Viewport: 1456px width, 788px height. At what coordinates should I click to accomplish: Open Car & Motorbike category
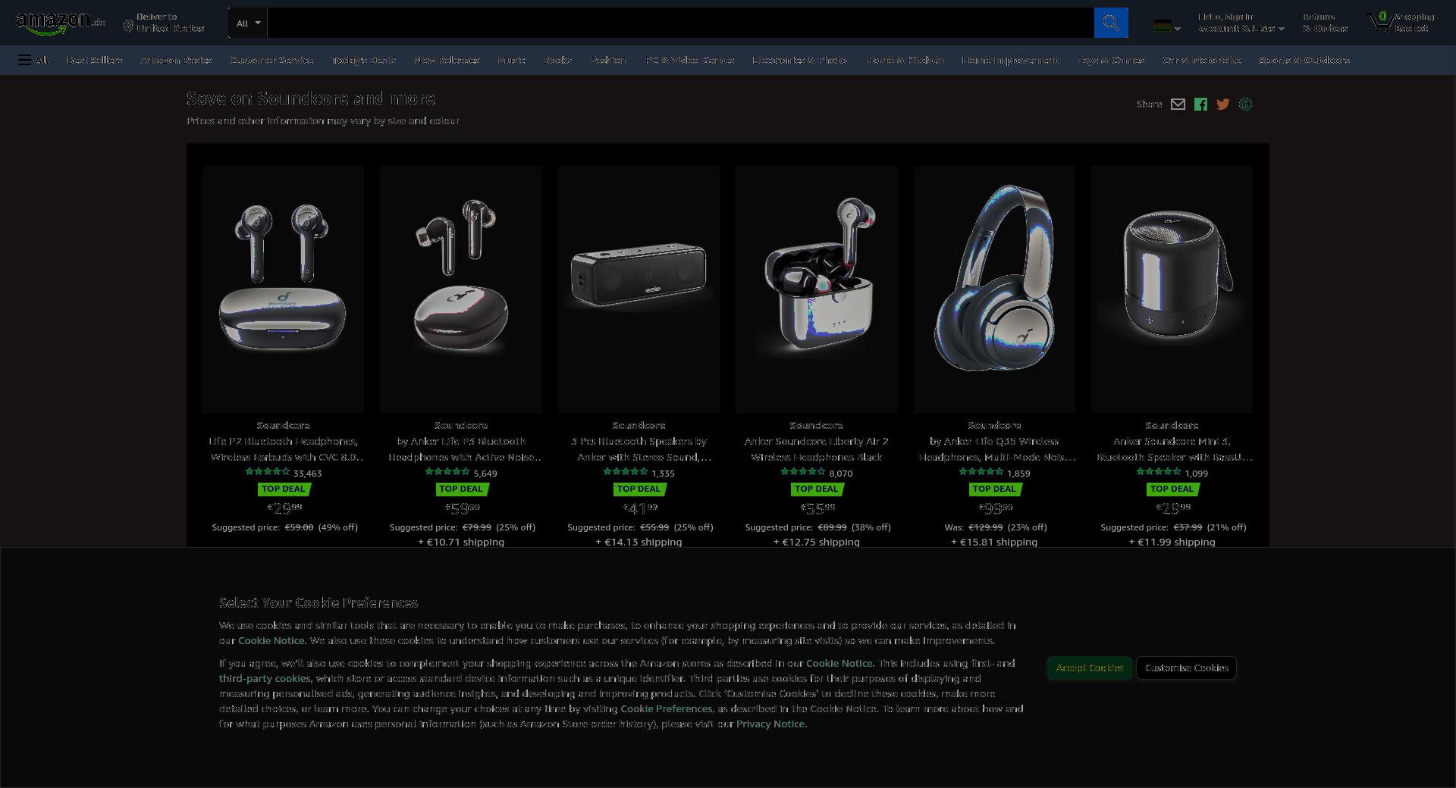[x=1202, y=60]
